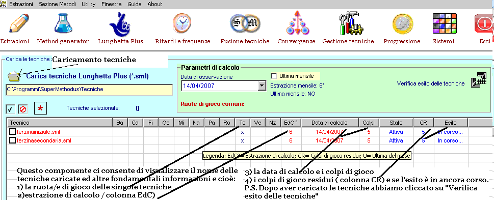This screenshot has width=494, height=200.
Task: Check the terzinasecondaria.sml technique row
Action: (x=12, y=140)
